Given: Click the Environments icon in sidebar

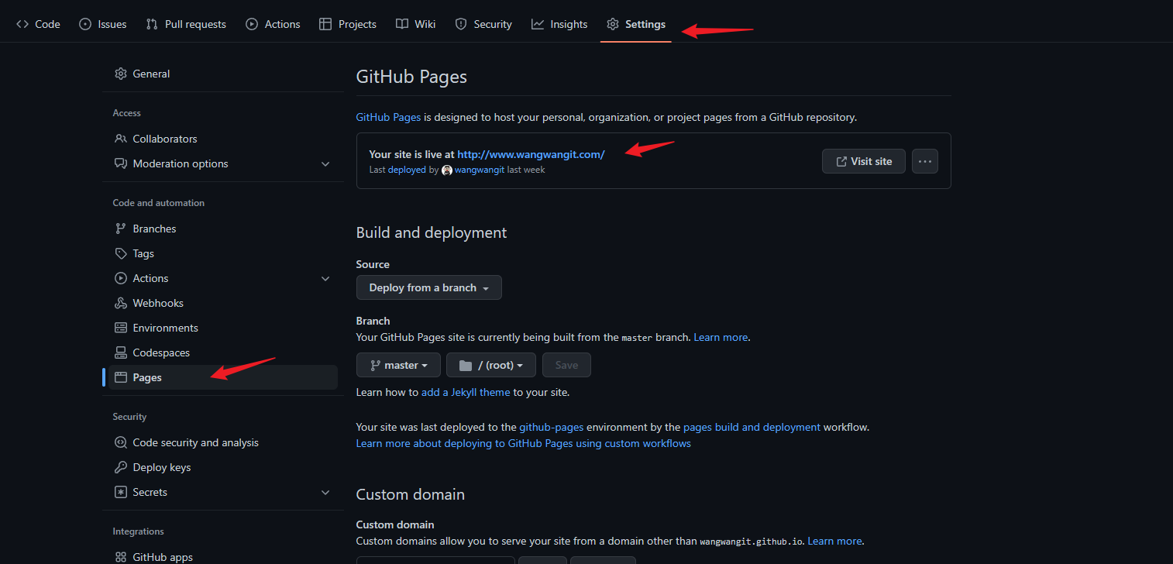Looking at the screenshot, I should (121, 328).
